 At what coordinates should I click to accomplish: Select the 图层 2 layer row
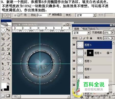click(x=92, y=69)
